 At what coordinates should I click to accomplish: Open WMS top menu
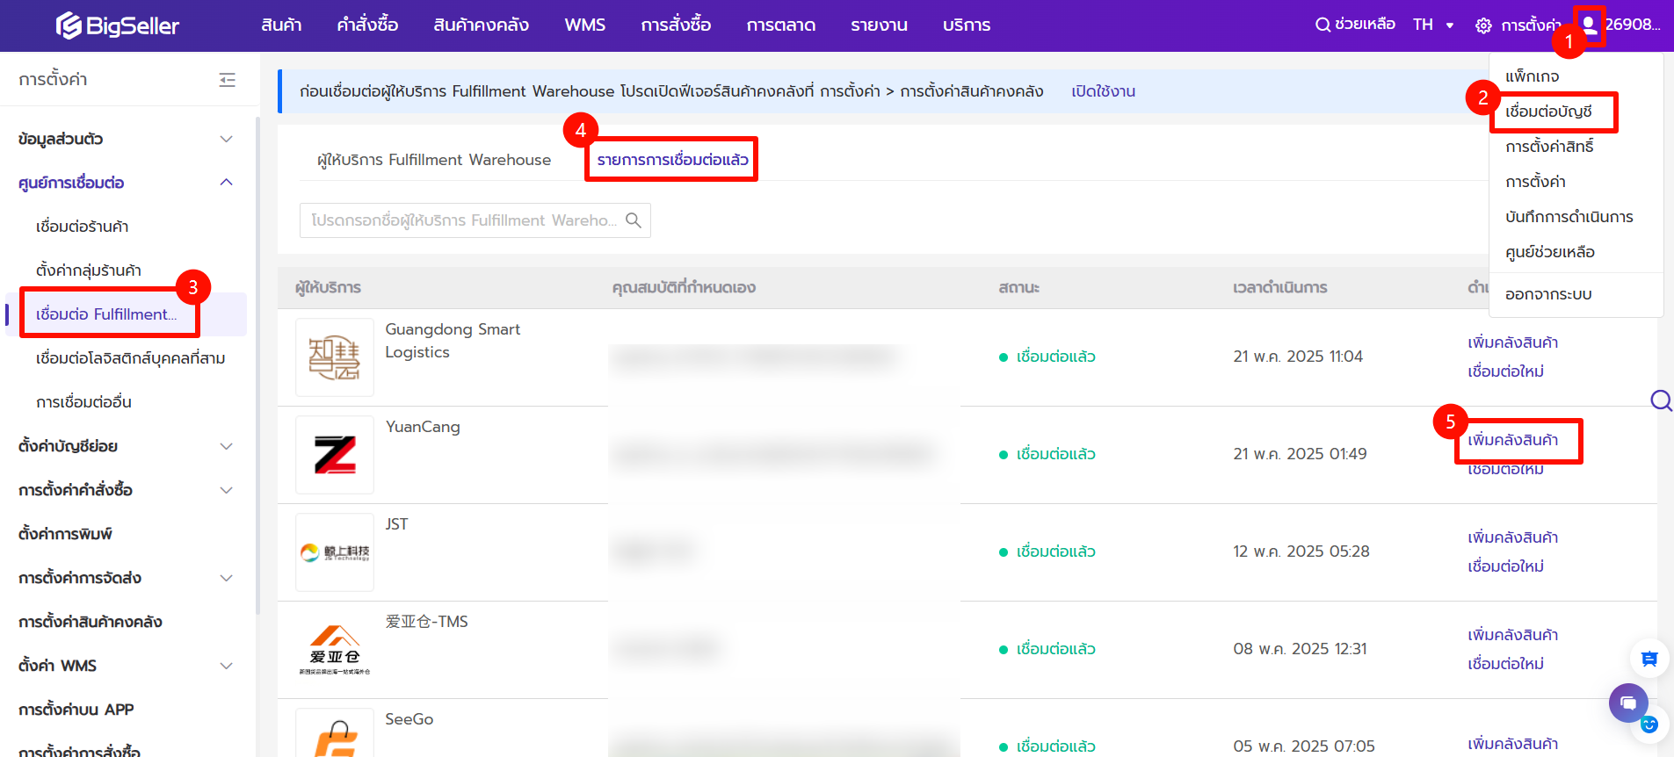pos(584,25)
